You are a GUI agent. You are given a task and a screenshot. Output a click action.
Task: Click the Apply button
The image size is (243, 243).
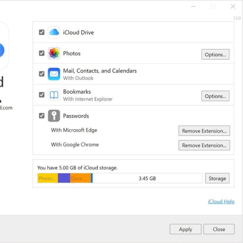point(185,229)
